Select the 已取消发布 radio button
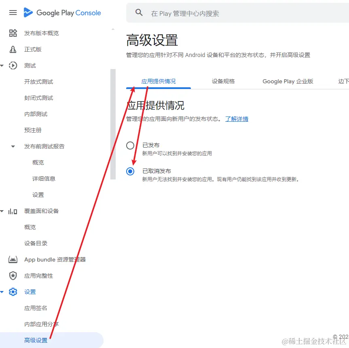Screen dimensions: 349x348 pos(130,171)
